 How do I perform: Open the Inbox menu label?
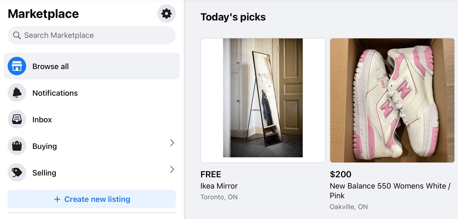42,120
